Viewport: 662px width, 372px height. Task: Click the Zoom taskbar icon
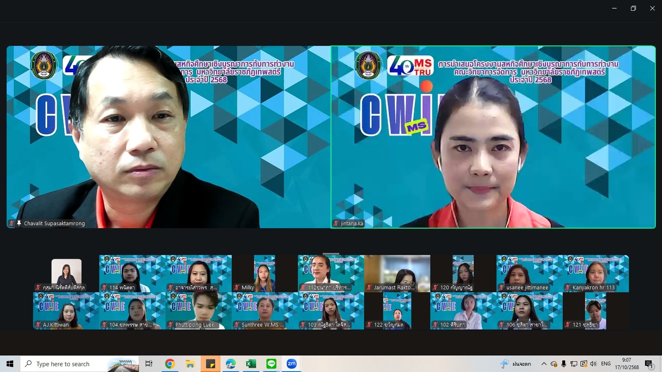click(292, 364)
